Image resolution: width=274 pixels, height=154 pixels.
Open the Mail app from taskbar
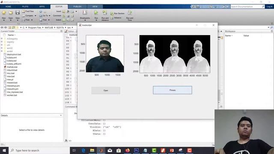pos(110,150)
